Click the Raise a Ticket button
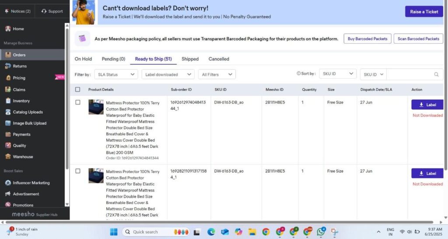This screenshot has width=448, height=239. point(424,12)
